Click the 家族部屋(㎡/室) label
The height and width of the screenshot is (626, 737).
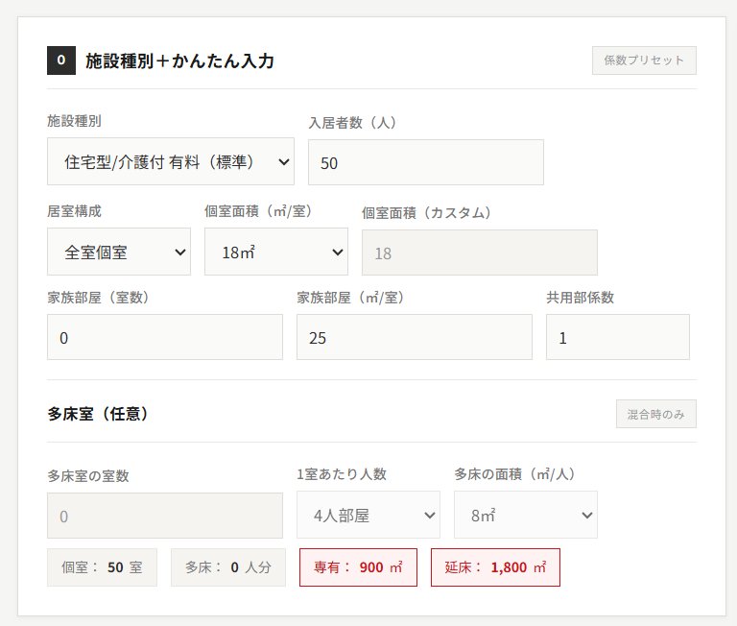350,298
